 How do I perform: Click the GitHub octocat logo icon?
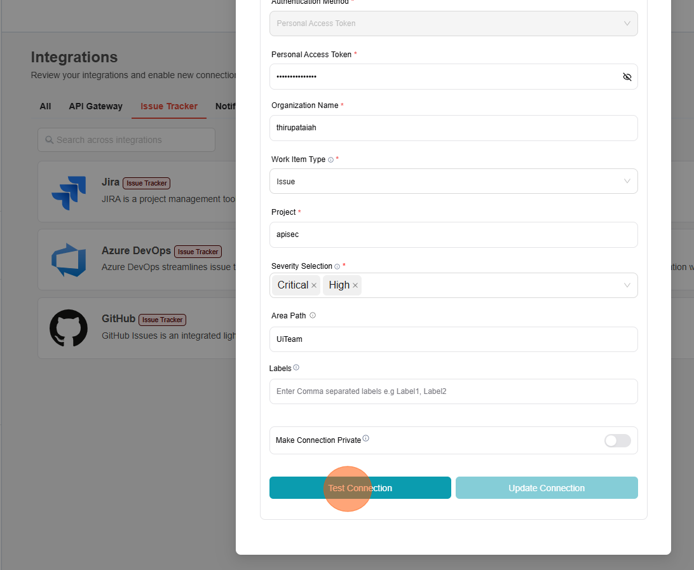coord(69,328)
